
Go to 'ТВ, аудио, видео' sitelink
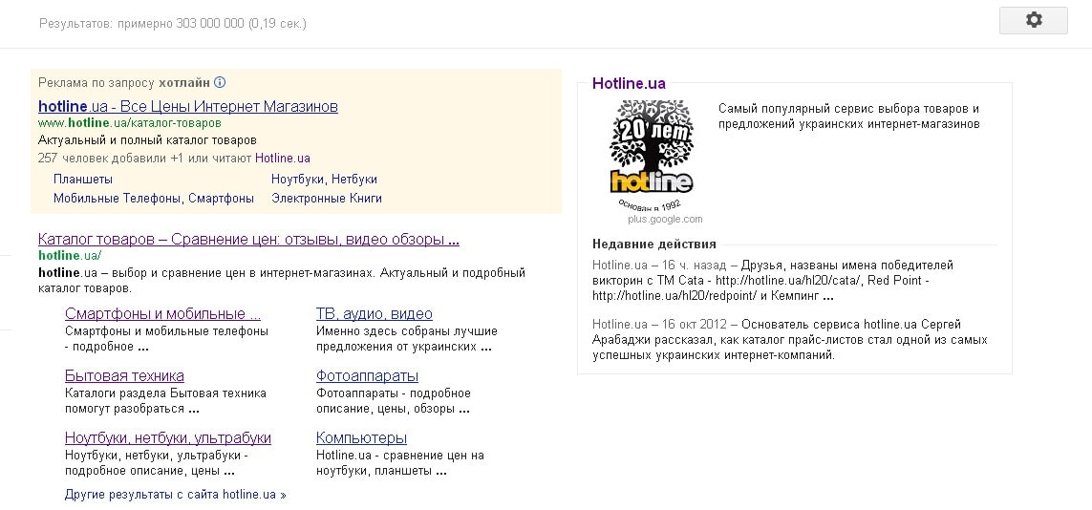point(374,314)
